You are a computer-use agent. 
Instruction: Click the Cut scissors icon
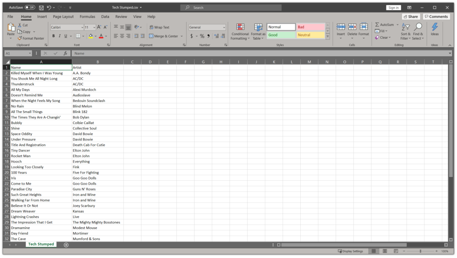(20, 25)
